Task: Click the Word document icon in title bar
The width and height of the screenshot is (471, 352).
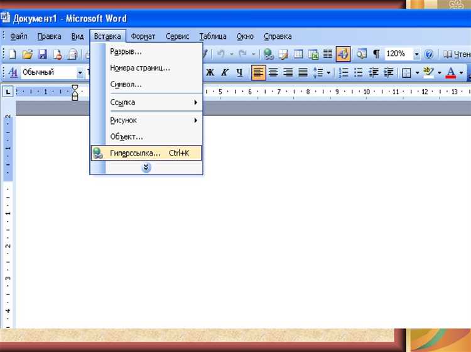Action: pos(5,18)
